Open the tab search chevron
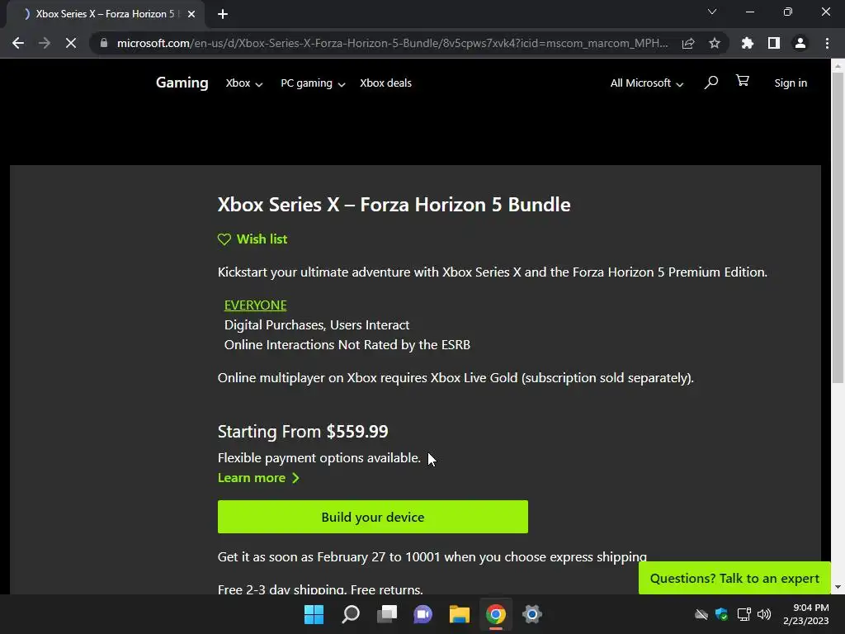Screen dimensions: 845x634 point(712,12)
